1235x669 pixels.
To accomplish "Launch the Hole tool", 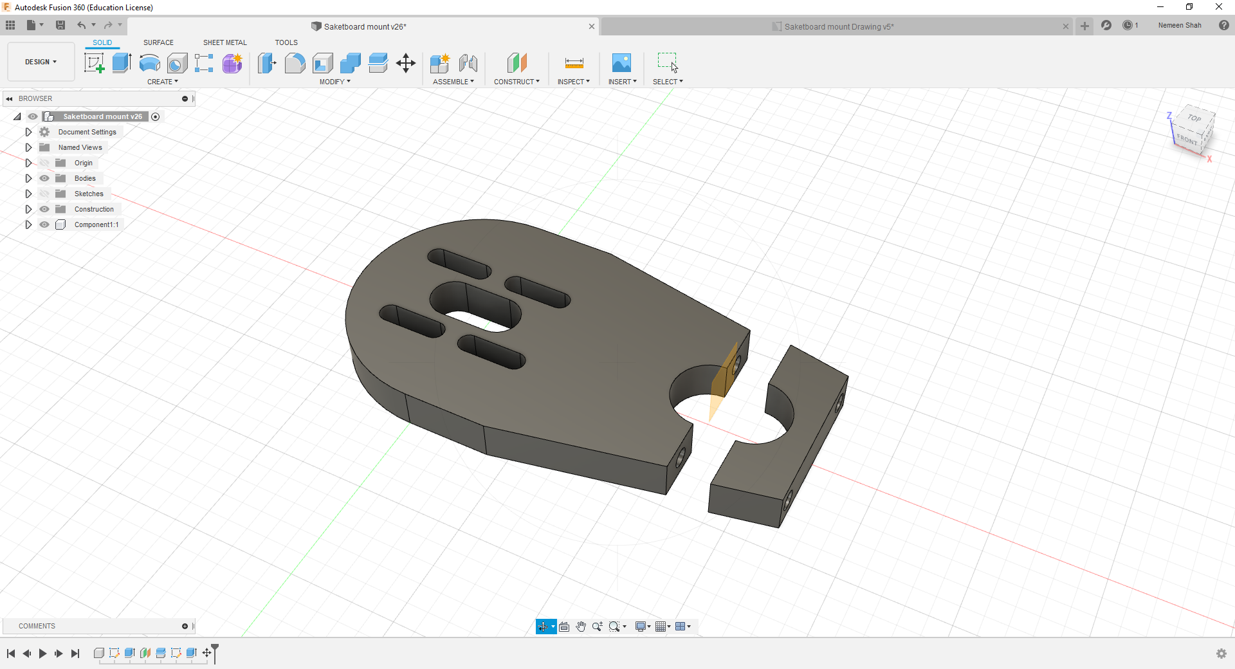I will 178,63.
